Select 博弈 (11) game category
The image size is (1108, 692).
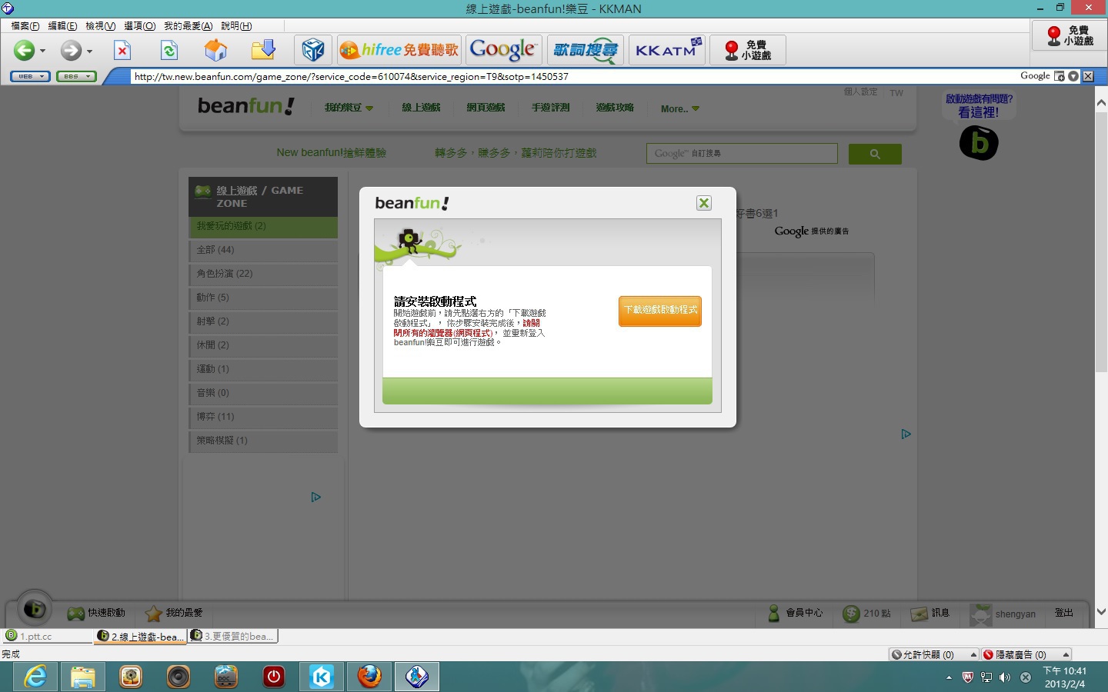pyautogui.click(x=263, y=418)
